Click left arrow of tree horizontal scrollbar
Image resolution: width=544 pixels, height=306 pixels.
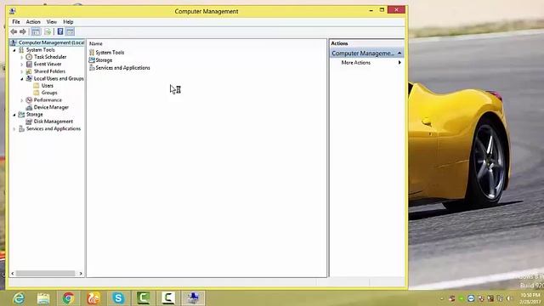point(13,274)
